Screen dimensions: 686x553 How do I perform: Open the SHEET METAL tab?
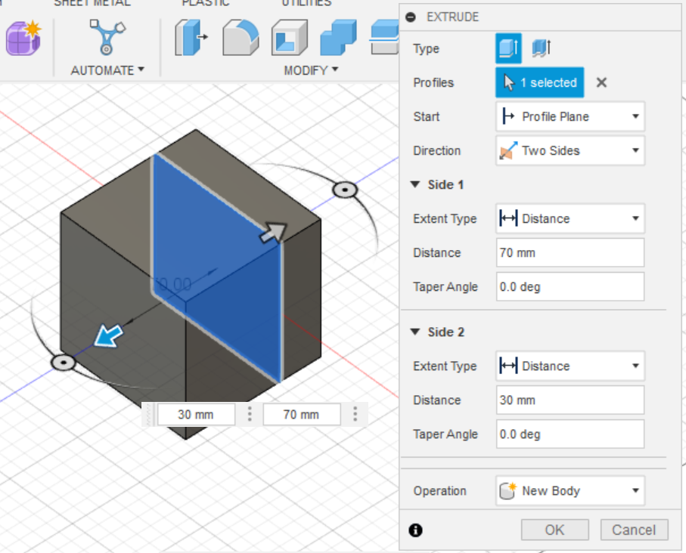[x=92, y=3]
